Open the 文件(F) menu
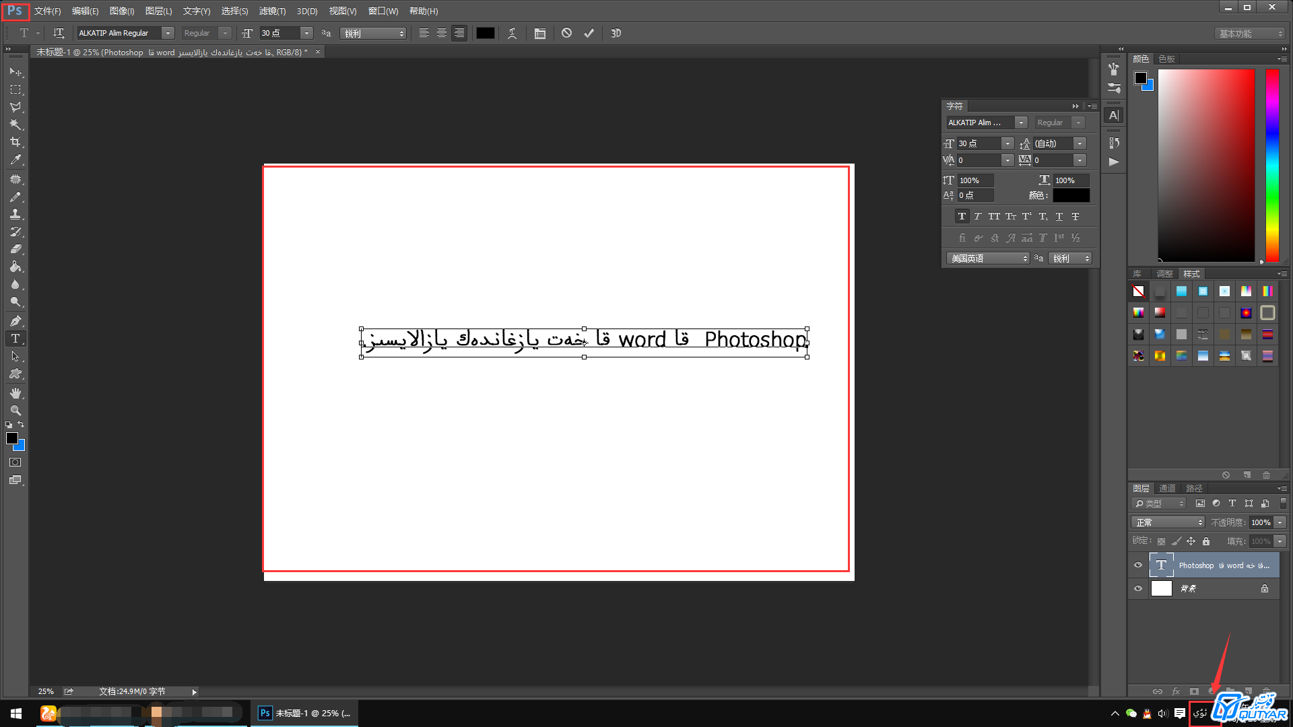This screenshot has height=727, width=1293. [47, 11]
